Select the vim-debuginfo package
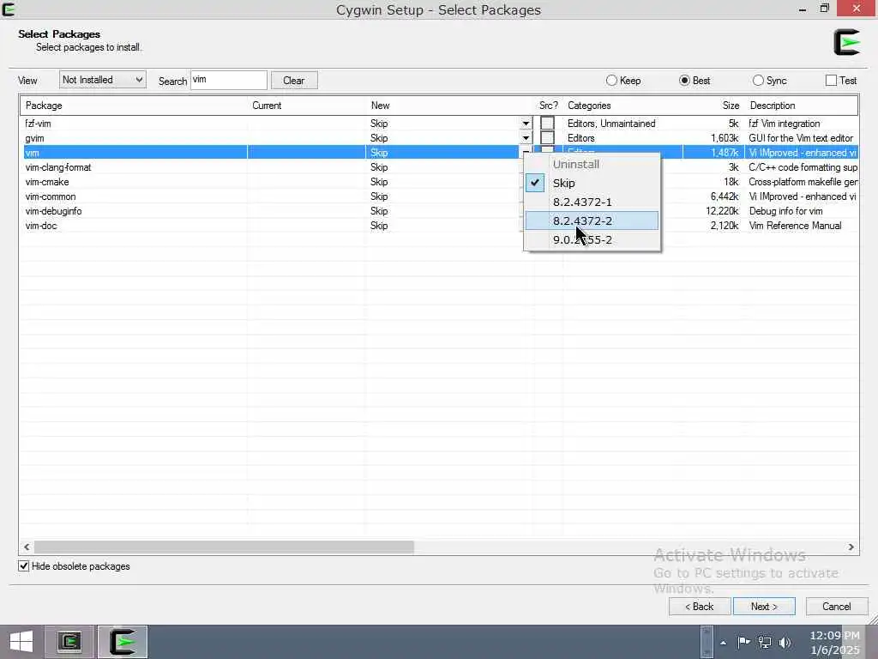 coord(54,211)
